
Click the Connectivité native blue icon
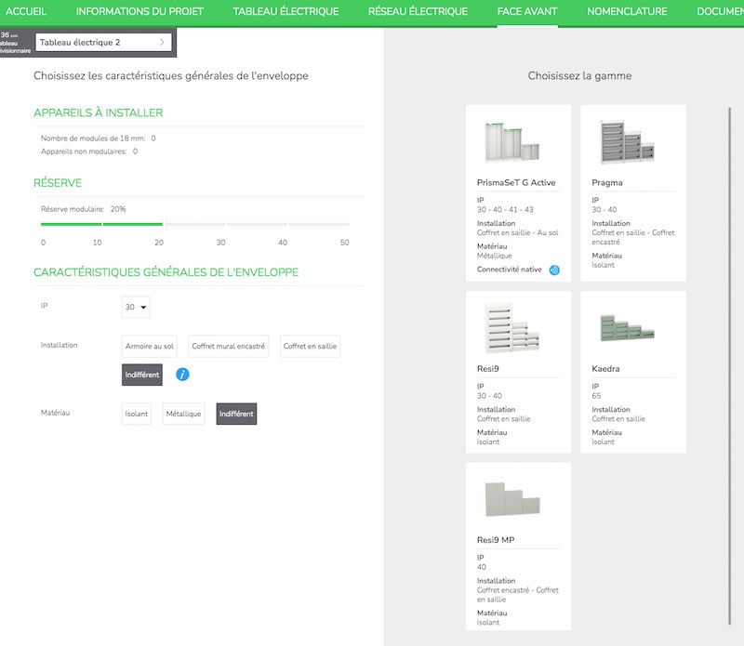tap(554, 270)
